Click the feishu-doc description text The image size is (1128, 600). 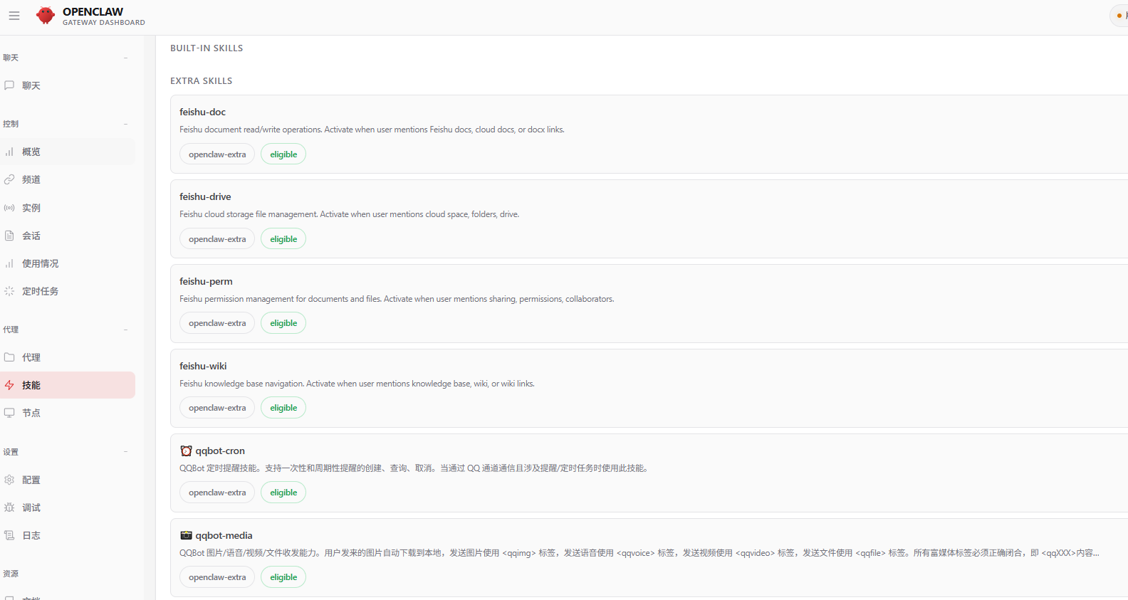[x=372, y=130]
